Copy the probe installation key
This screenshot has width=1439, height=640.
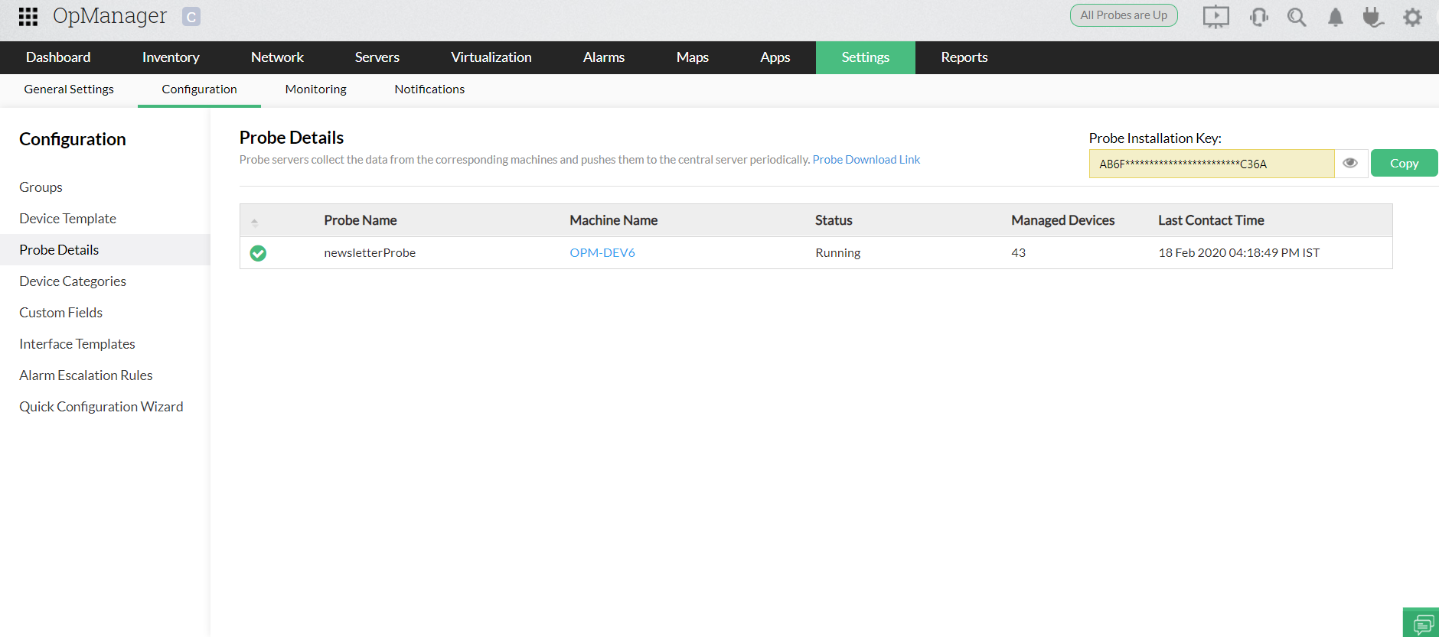point(1404,163)
